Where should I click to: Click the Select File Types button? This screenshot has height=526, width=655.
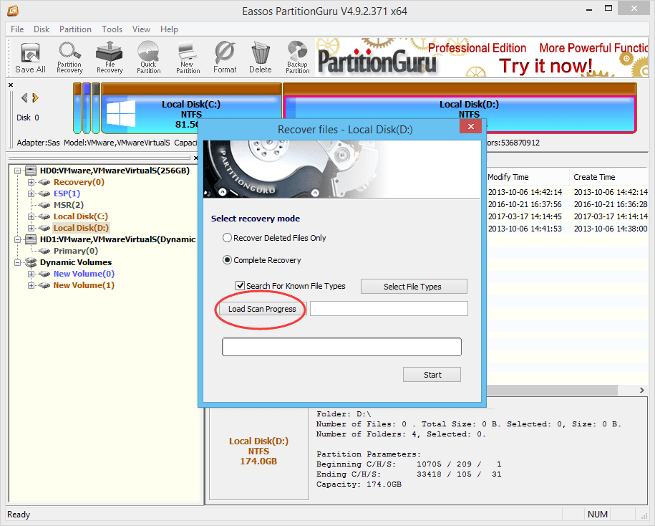(414, 287)
